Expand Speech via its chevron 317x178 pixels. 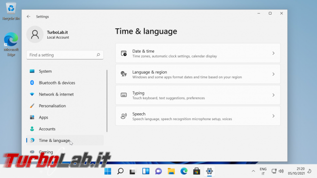click(x=273, y=116)
